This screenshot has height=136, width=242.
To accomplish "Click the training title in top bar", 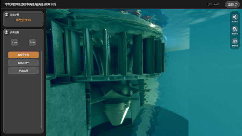I will pos(30,4).
